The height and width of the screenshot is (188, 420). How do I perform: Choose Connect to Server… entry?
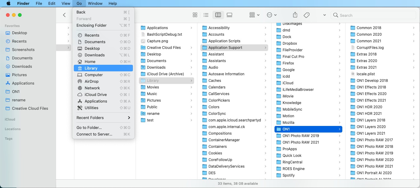point(94,134)
